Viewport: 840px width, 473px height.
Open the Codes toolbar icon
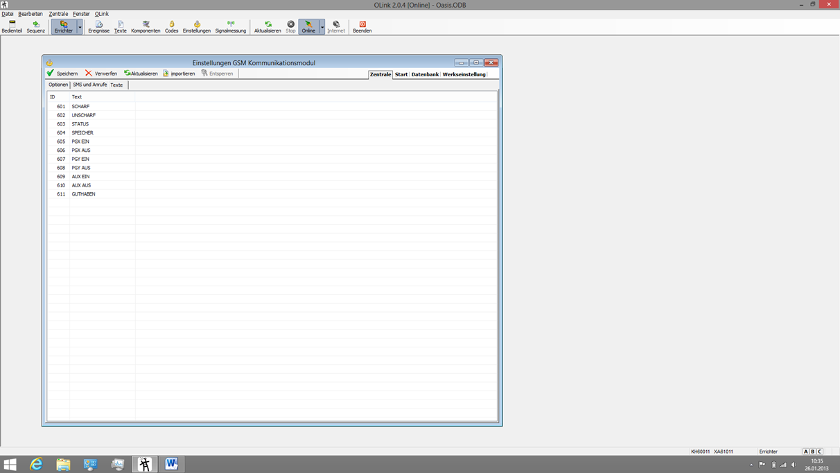tap(171, 26)
